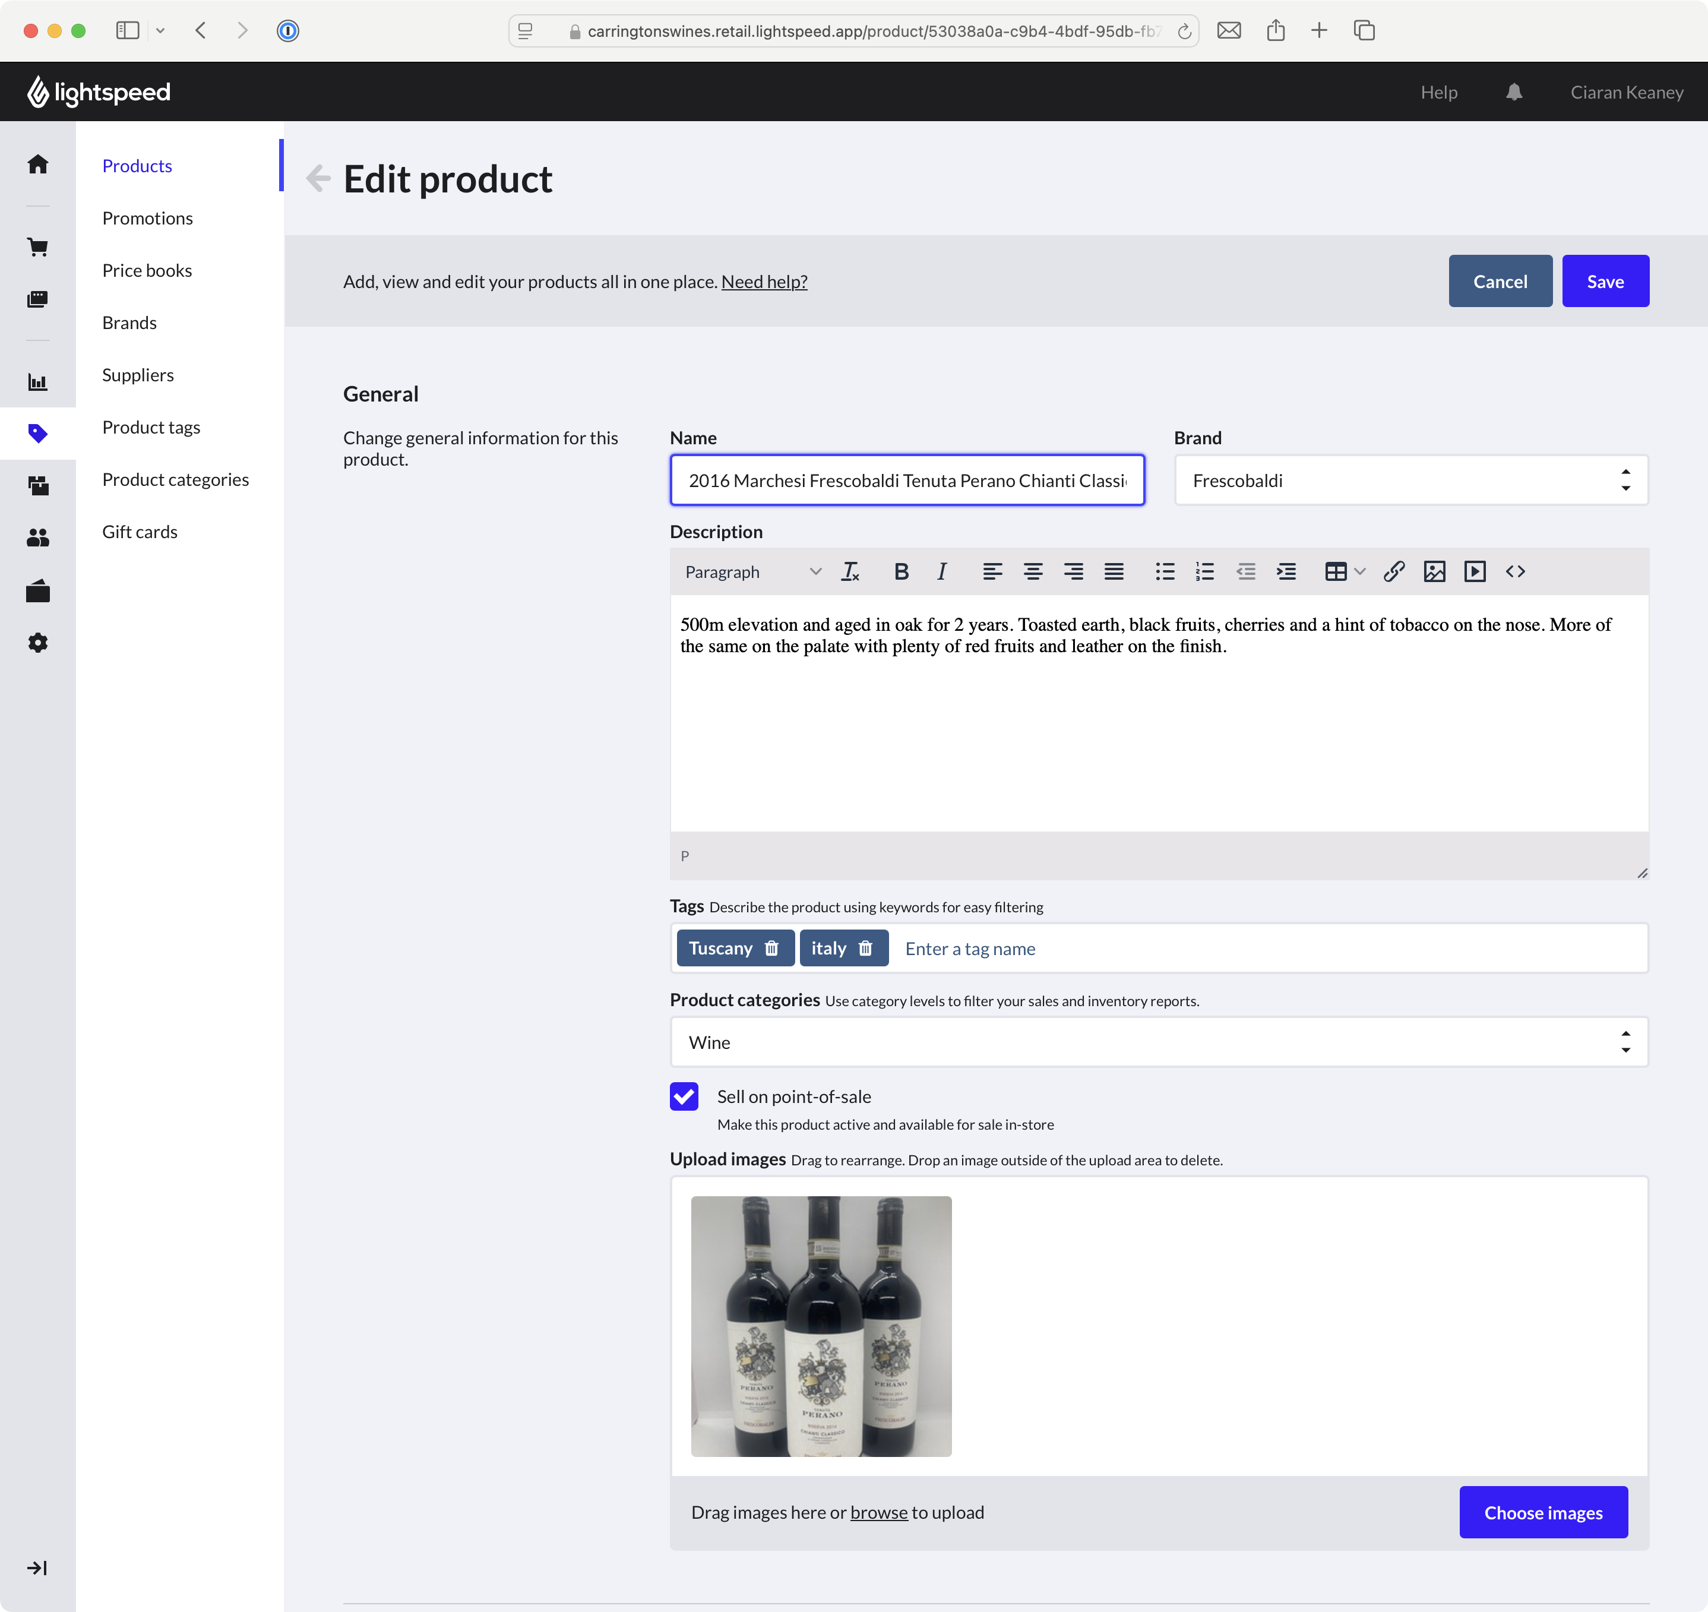Open the Brand dropdown showing Frescobaldi

click(1410, 481)
